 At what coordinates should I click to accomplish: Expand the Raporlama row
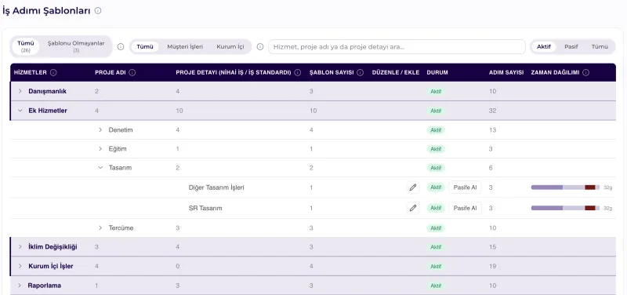pos(19,286)
